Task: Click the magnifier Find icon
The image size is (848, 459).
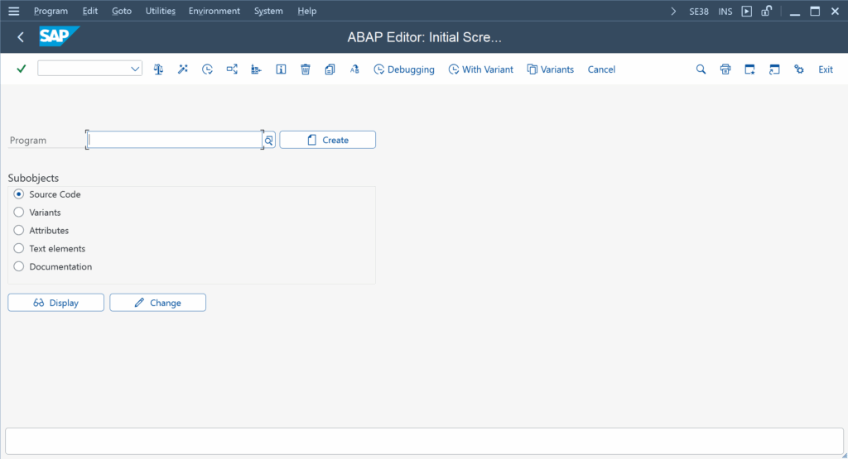Action: click(701, 69)
